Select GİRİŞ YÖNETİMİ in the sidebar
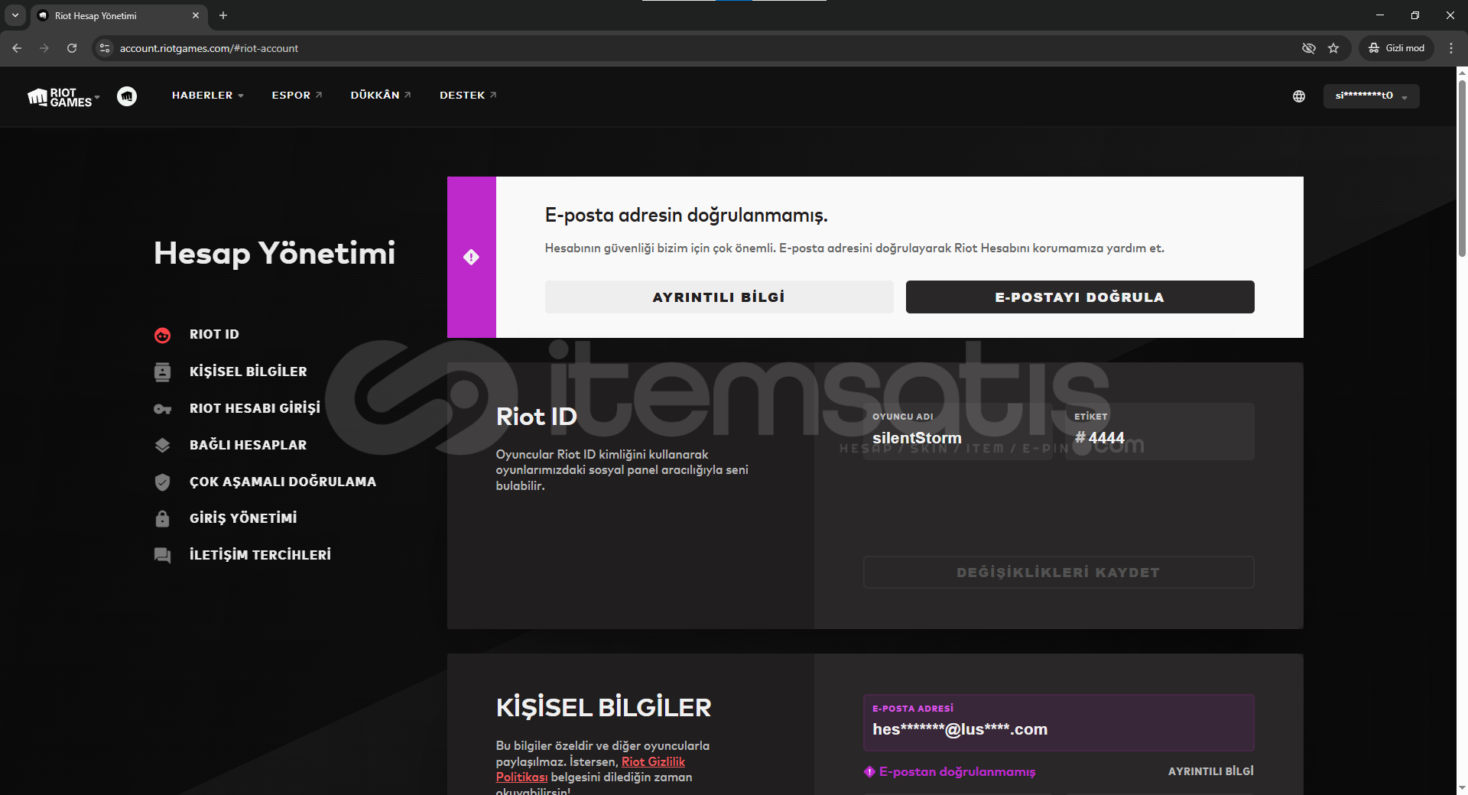Image resolution: width=1468 pixels, height=795 pixels. click(243, 518)
